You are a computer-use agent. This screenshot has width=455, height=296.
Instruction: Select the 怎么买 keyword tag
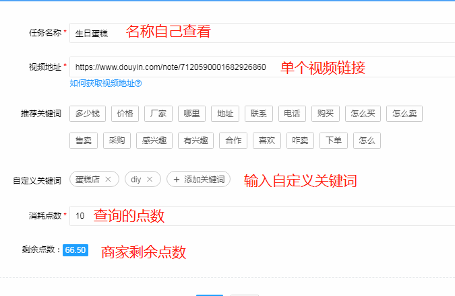coord(363,114)
